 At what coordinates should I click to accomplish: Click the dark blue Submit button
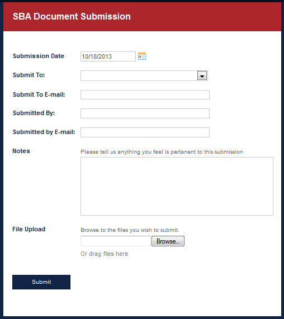pyautogui.click(x=41, y=282)
